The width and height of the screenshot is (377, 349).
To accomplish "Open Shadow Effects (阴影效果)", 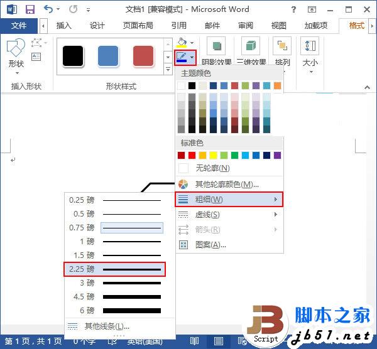I will pyautogui.click(x=216, y=51).
